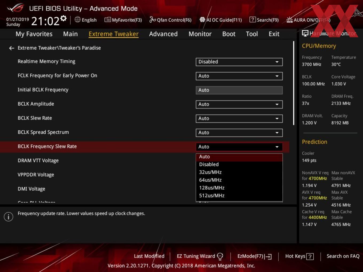The image size is (363, 272).
Task: Choose 512us/MHz slew rate option
Action: (x=239, y=195)
